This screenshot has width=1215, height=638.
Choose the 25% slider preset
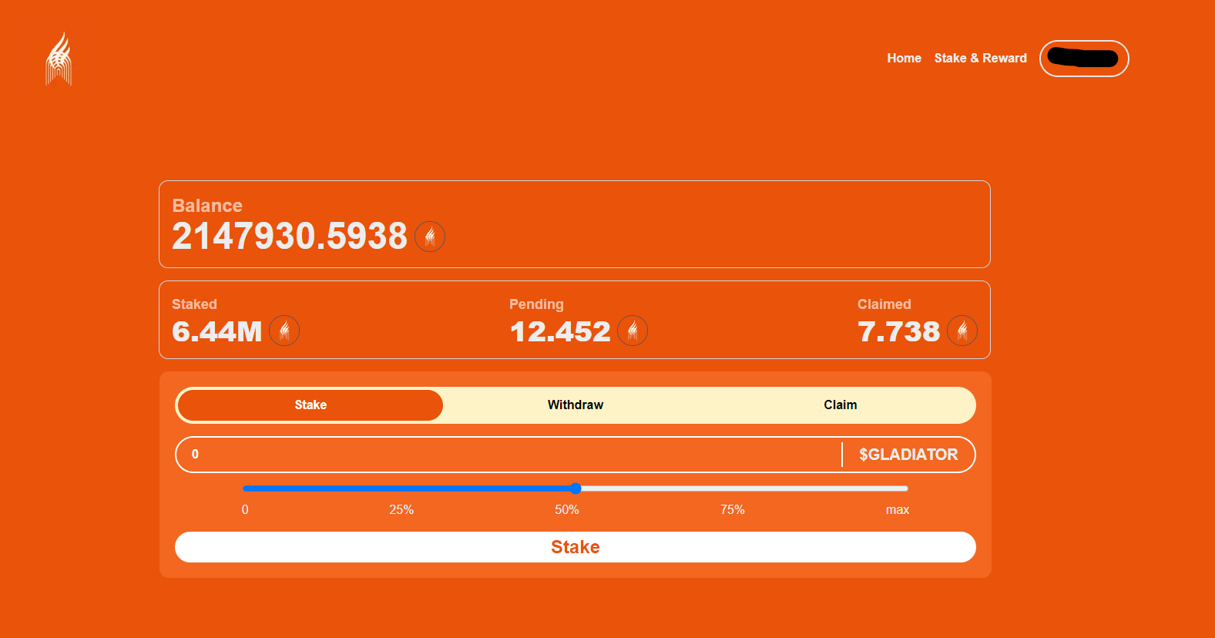(401, 509)
